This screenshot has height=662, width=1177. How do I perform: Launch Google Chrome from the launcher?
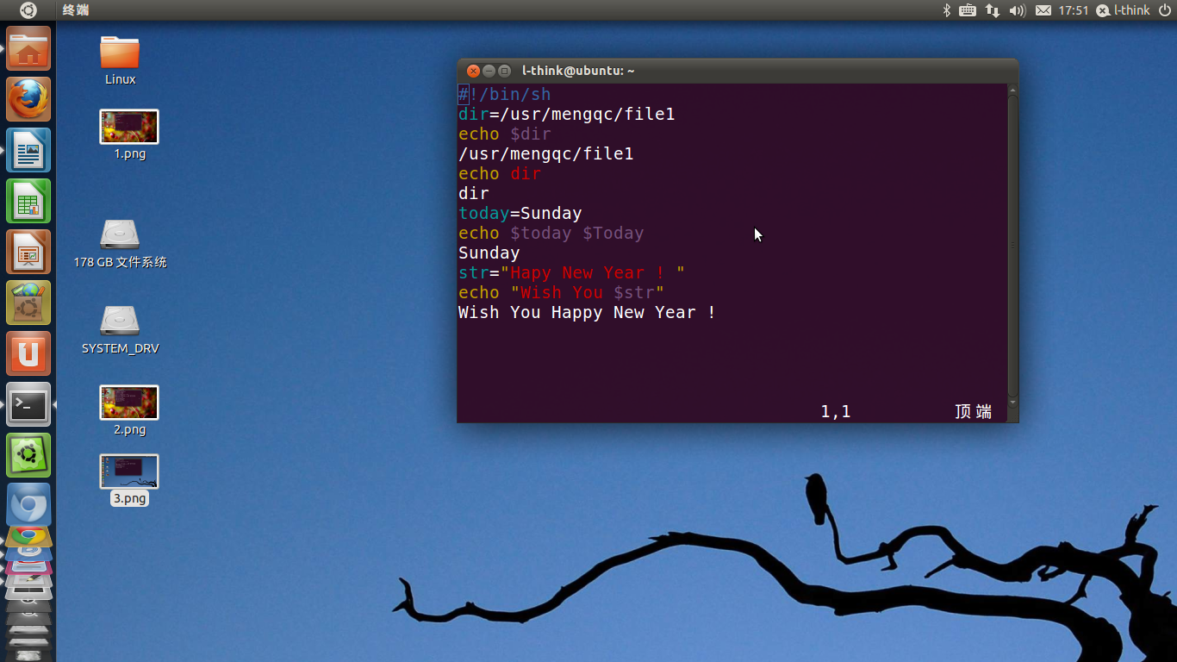[28, 535]
